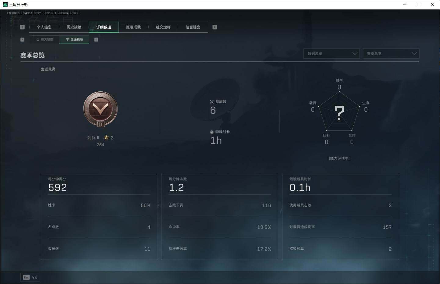Click the crossed swords 战局数 icon
The image size is (440, 284).
click(x=212, y=102)
